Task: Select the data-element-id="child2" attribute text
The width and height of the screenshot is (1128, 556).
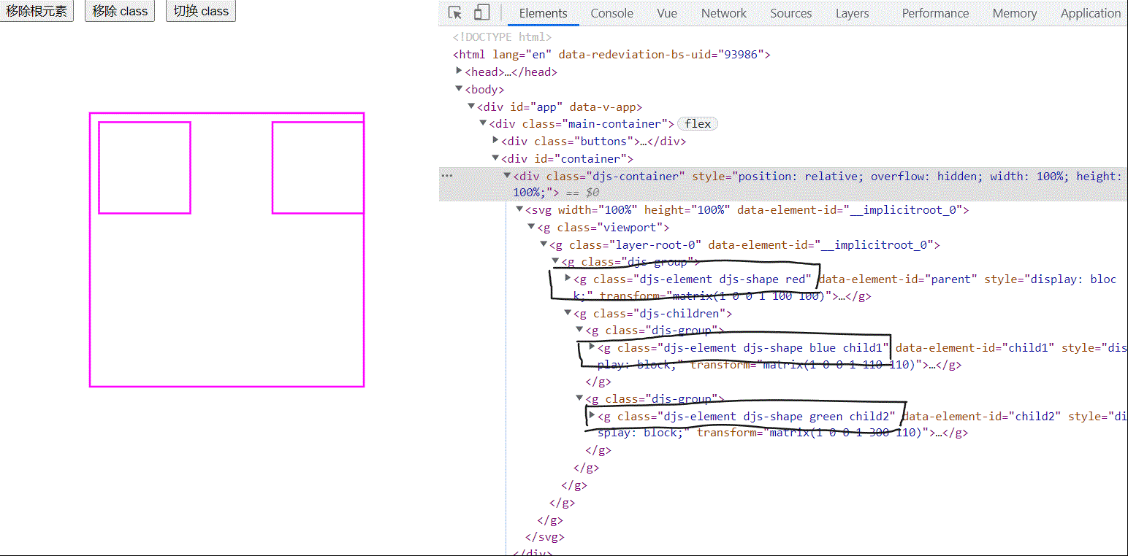Action: pos(982,416)
